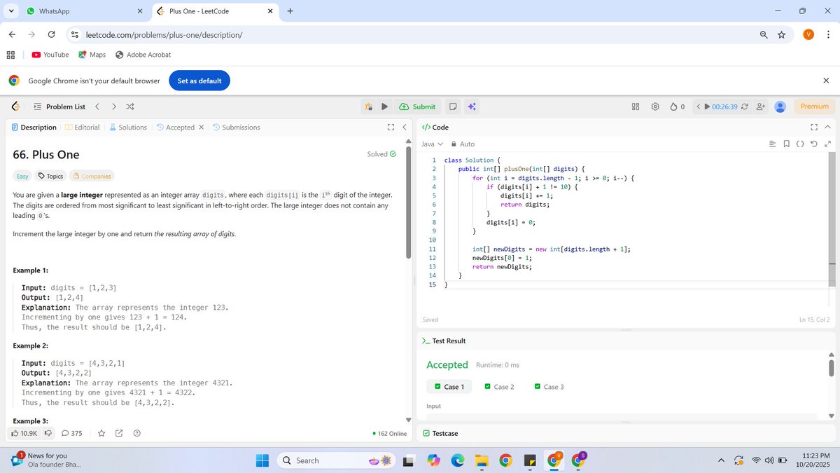Open LeetCode settings gear

point(655,107)
